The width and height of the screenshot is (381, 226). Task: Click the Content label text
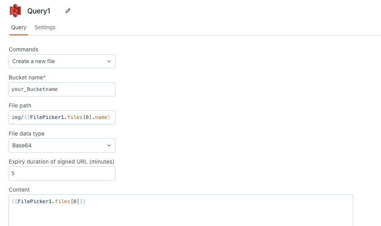(x=19, y=190)
